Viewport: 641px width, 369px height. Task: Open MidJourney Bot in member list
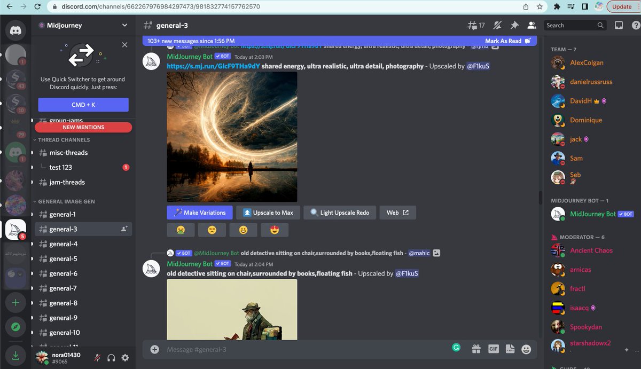point(591,214)
